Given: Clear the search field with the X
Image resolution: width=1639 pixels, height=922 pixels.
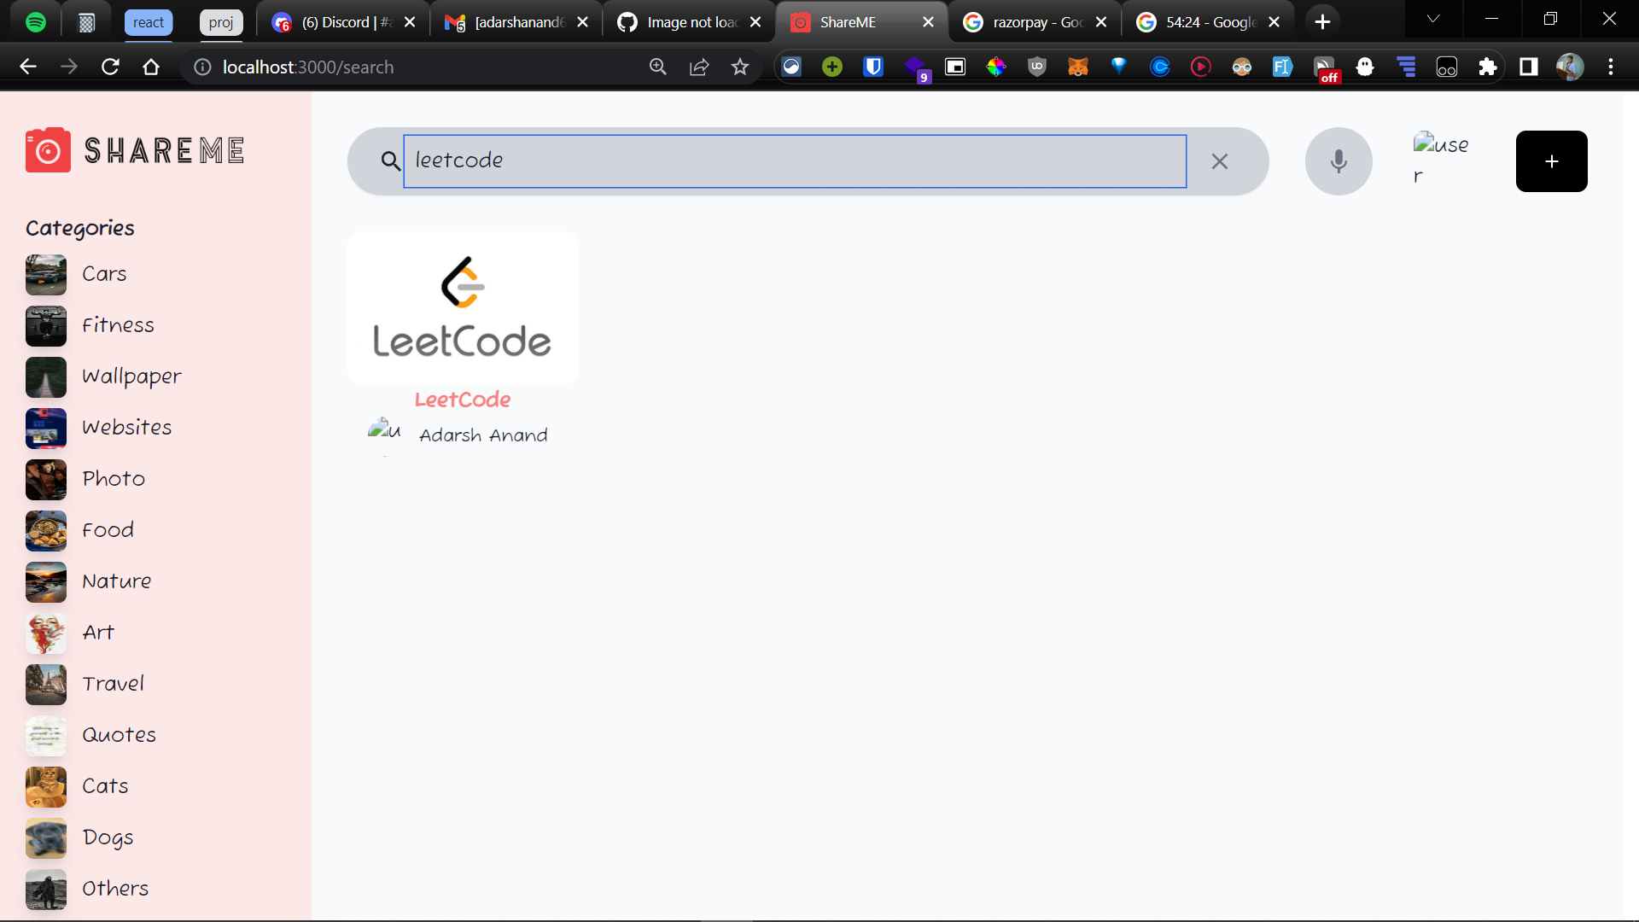Looking at the screenshot, I should (1219, 161).
